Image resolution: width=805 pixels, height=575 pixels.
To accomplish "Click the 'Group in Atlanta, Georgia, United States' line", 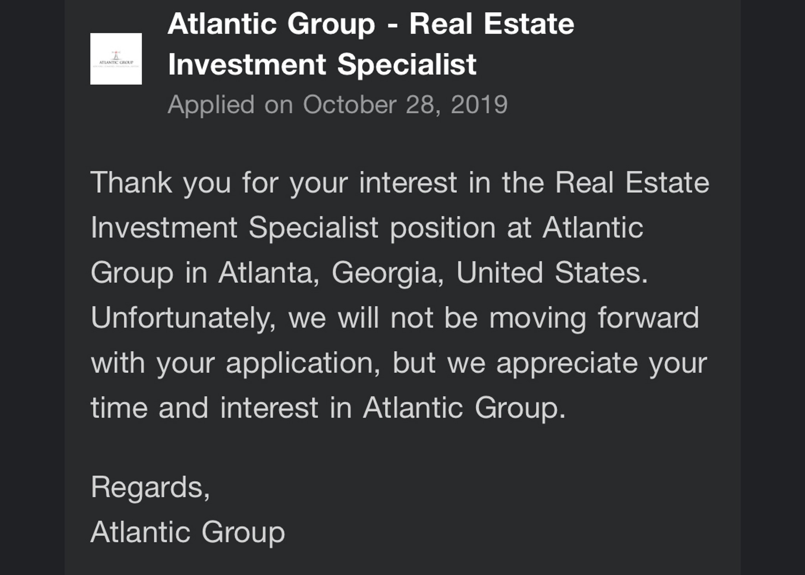I will click(x=369, y=273).
